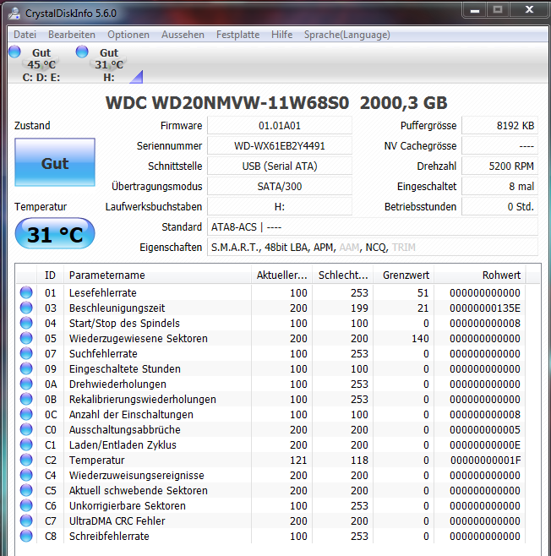Viewport: 551px width, 556px height.
Task: Click status orb for Temperatur attribute row
Action: click(26, 460)
